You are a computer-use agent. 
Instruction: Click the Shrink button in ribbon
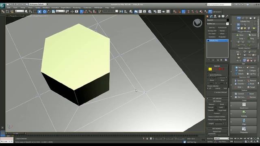pyautogui.click(x=252, y=35)
